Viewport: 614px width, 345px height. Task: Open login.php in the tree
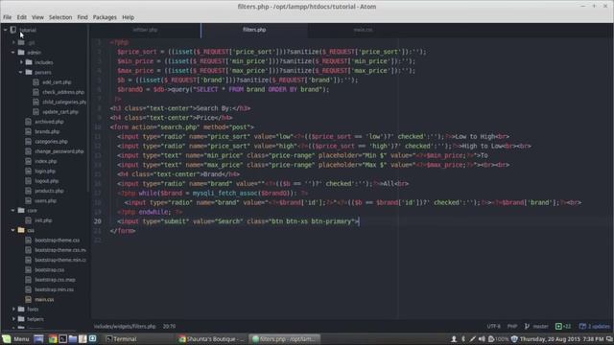tap(45, 171)
